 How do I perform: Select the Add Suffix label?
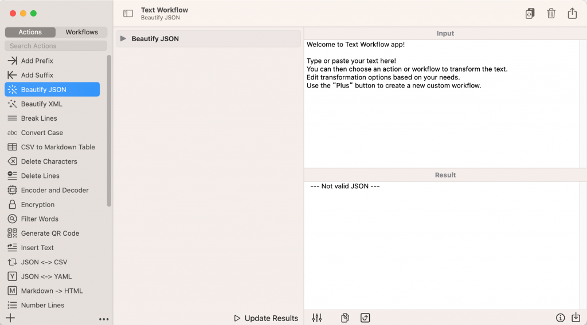click(x=37, y=75)
